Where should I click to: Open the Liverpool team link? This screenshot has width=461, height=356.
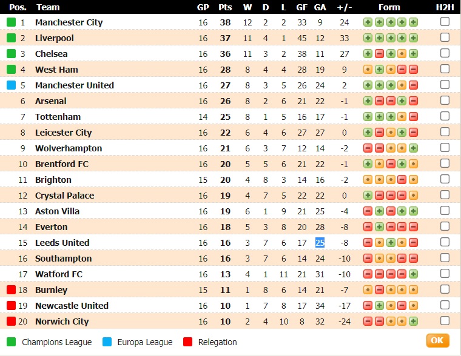pos(55,38)
